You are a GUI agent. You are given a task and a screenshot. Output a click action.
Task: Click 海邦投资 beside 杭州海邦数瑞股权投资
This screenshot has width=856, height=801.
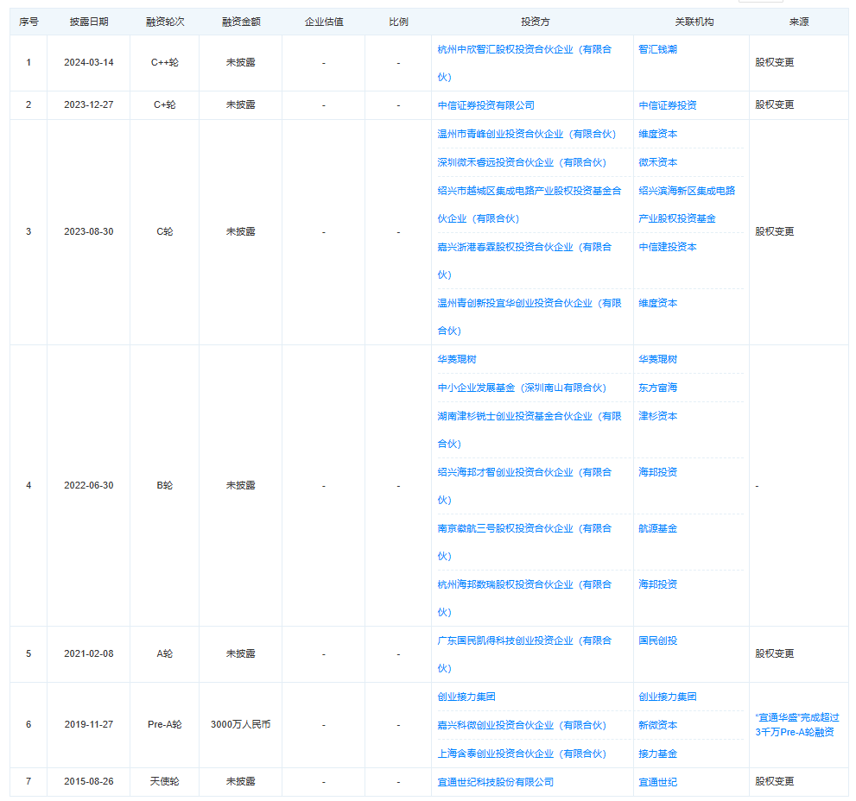pos(657,584)
